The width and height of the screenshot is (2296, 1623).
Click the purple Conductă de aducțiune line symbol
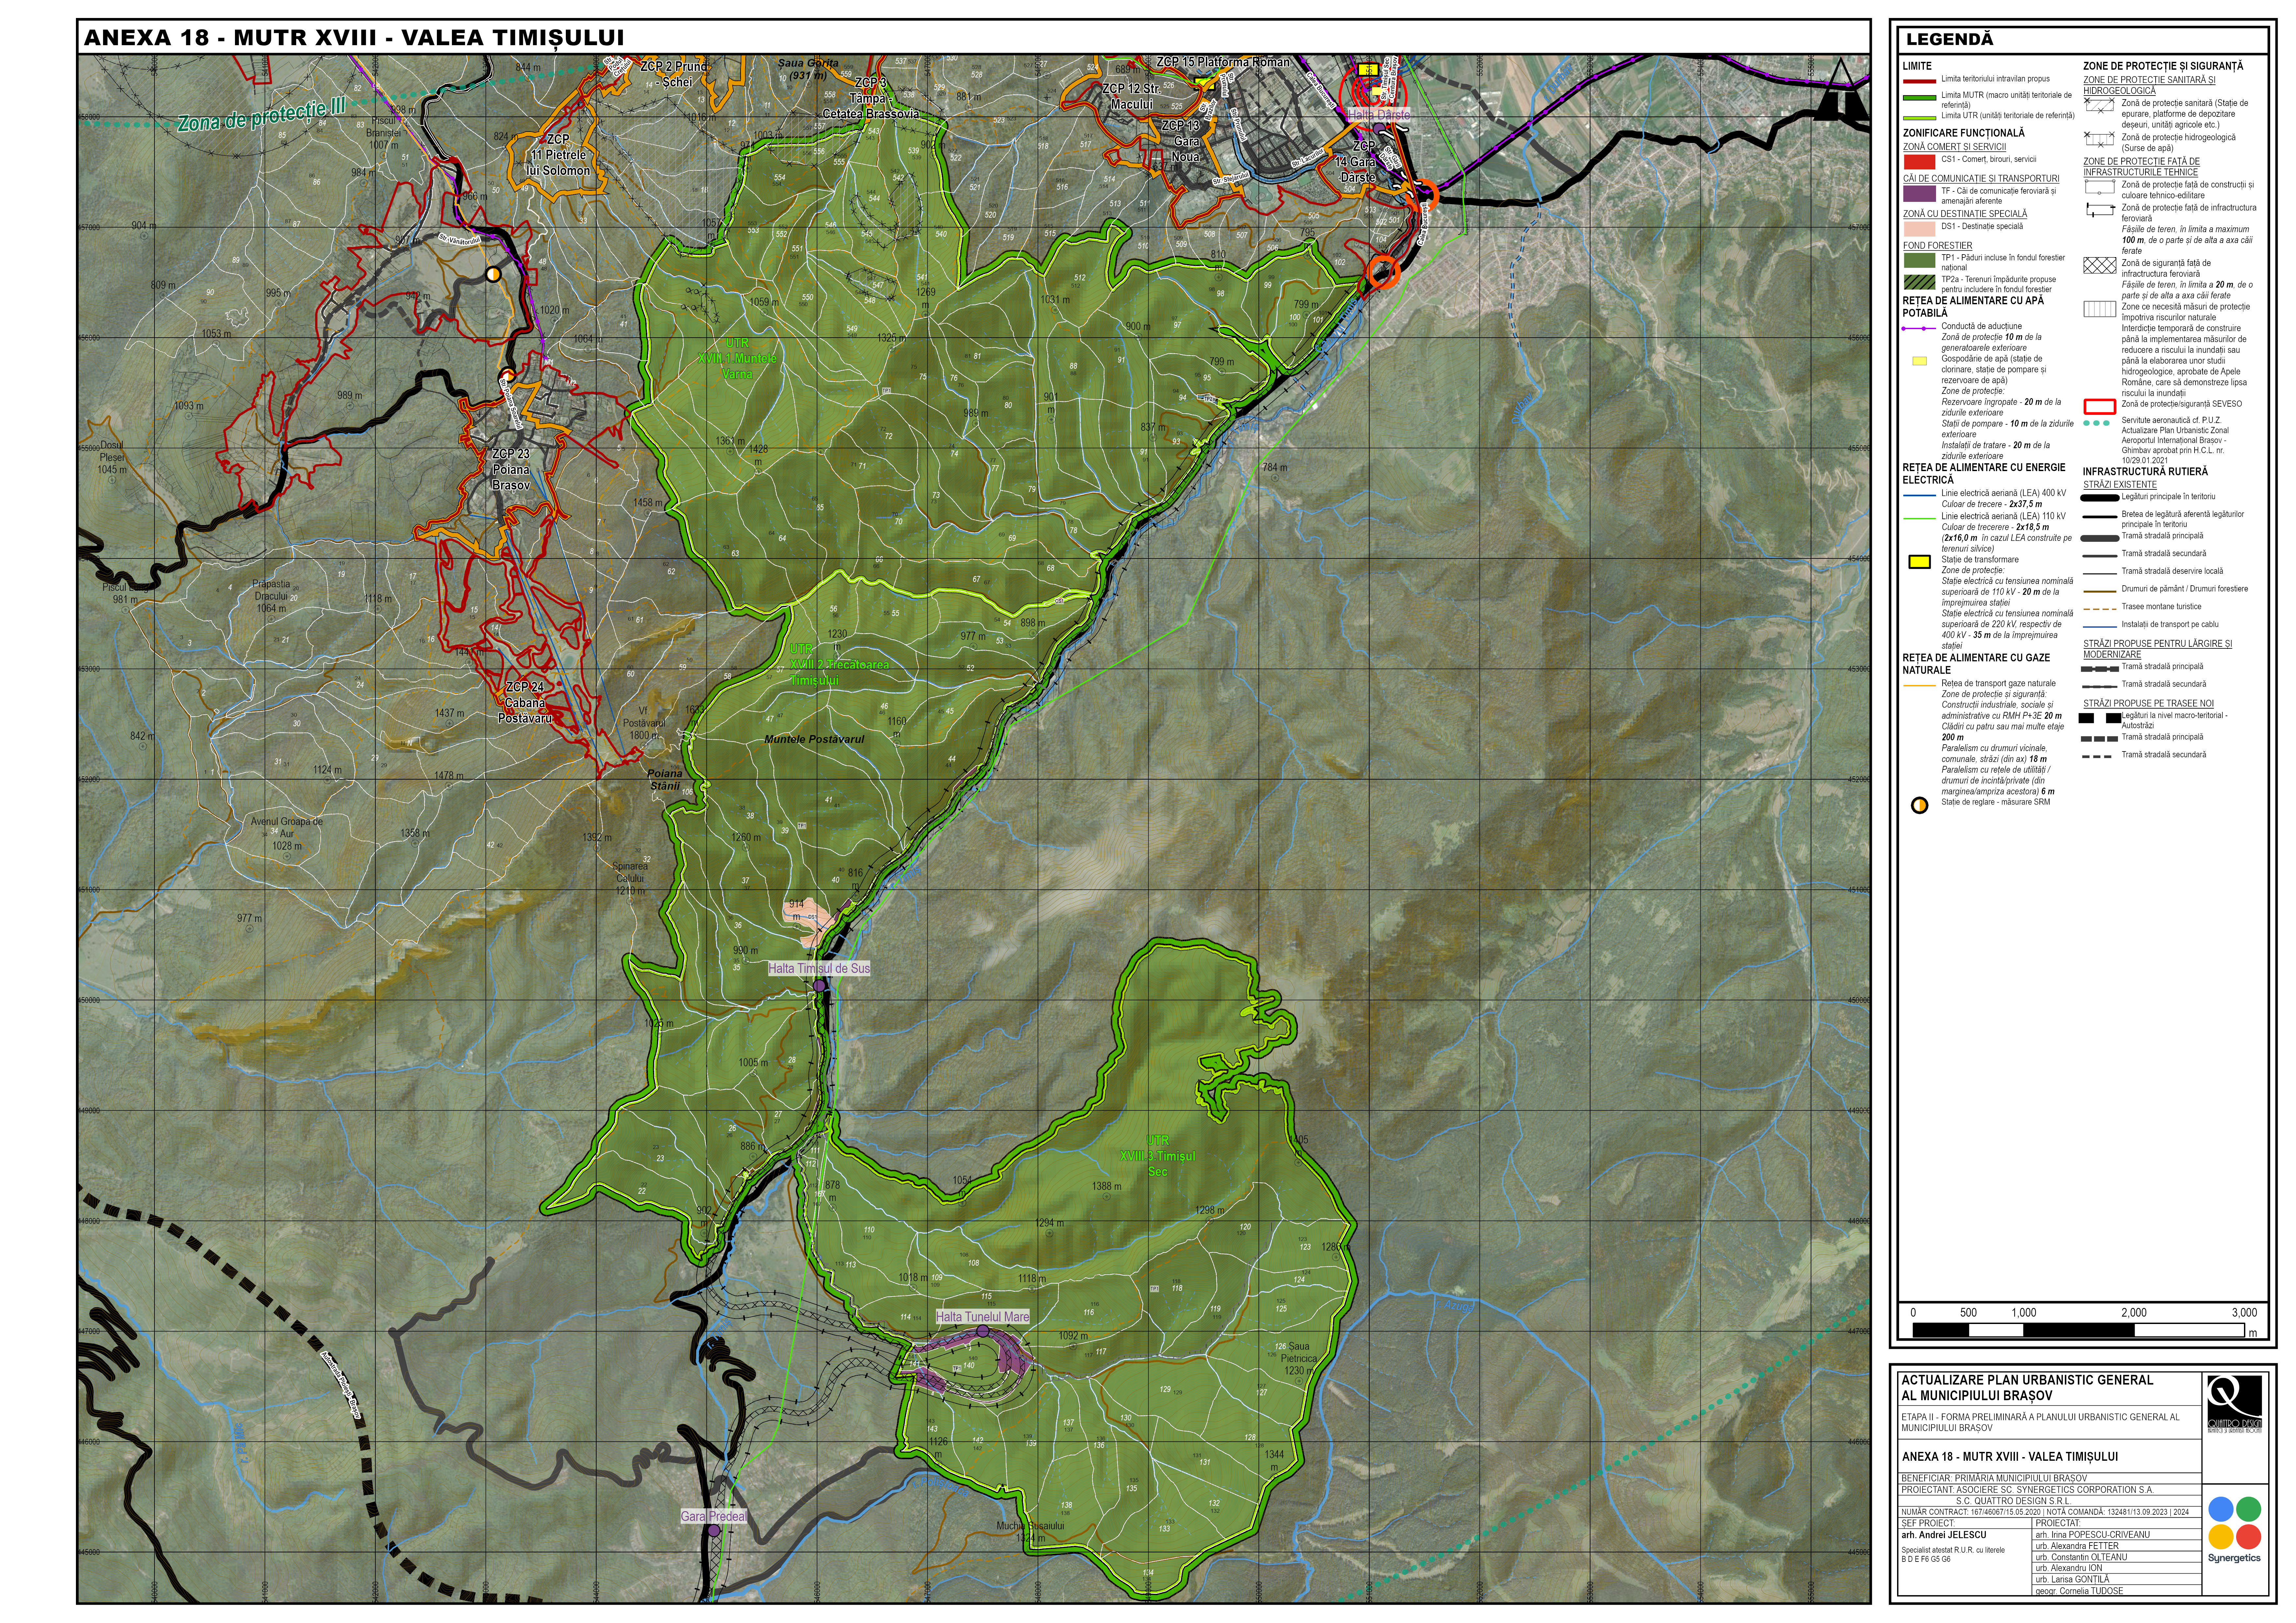pyautogui.click(x=1919, y=328)
